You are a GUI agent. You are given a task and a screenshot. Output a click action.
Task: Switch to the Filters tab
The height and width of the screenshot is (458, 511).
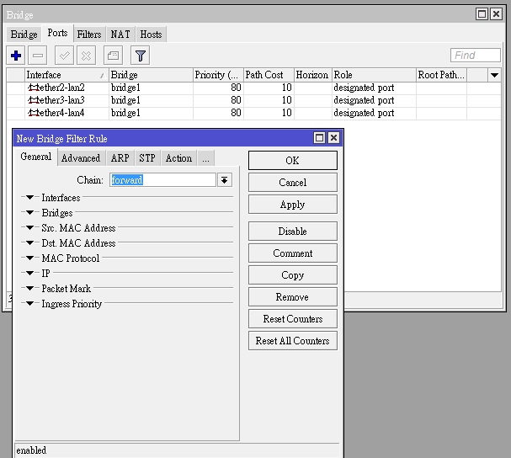[x=89, y=35]
